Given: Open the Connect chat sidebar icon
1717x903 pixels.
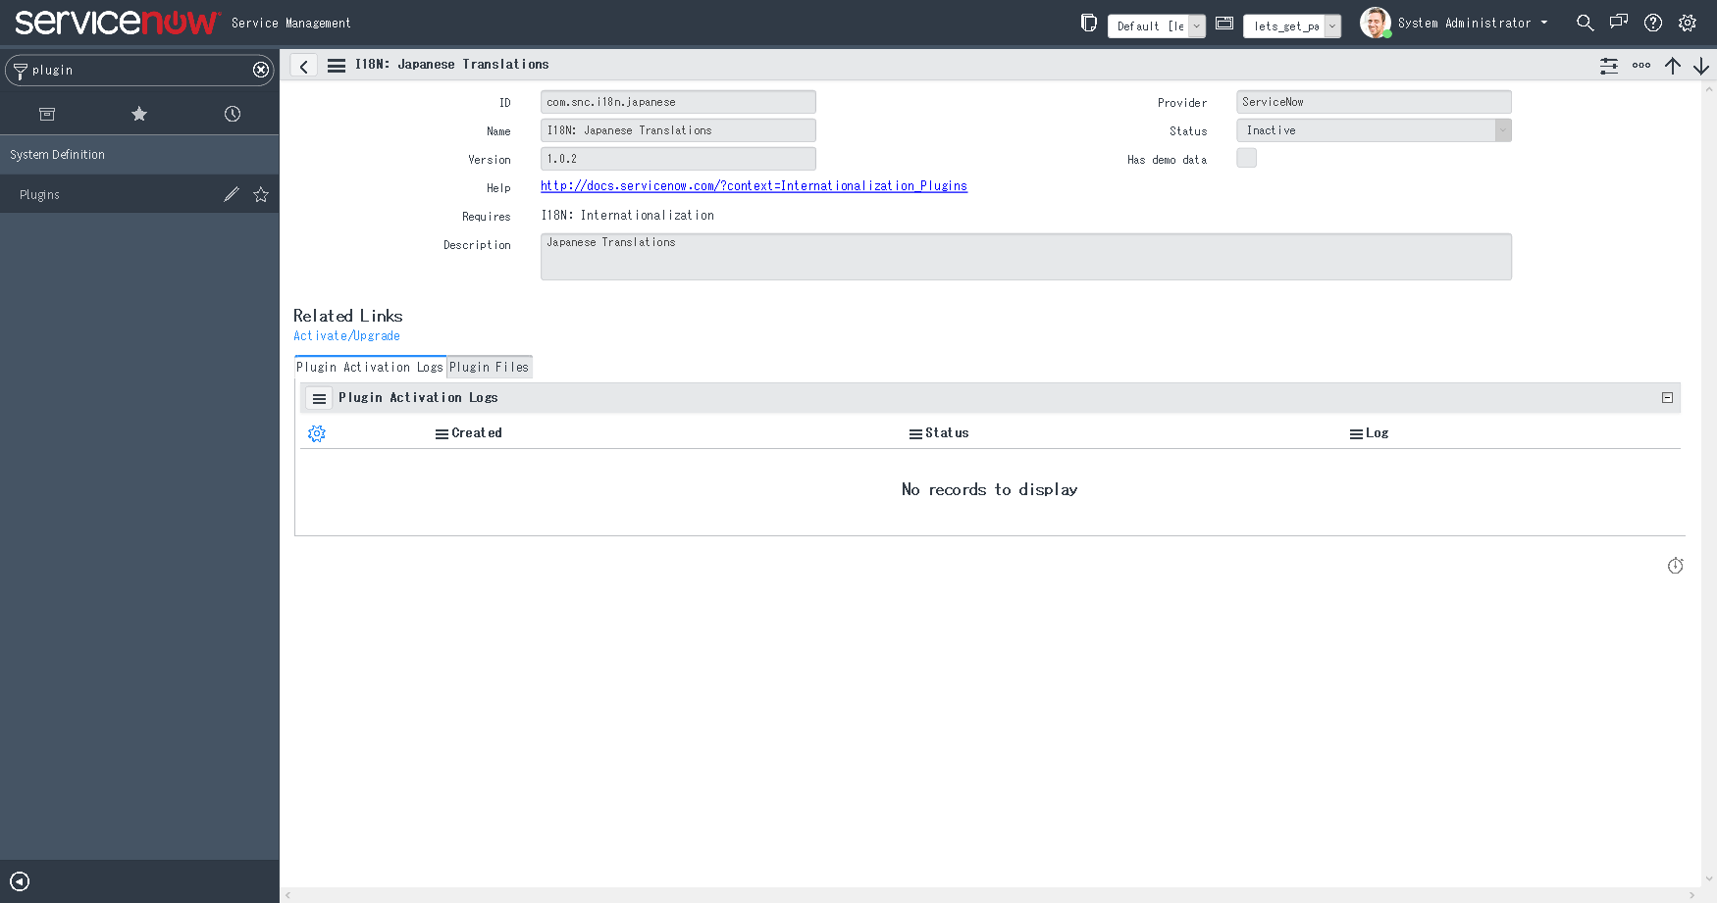Looking at the screenshot, I should tap(1619, 22).
